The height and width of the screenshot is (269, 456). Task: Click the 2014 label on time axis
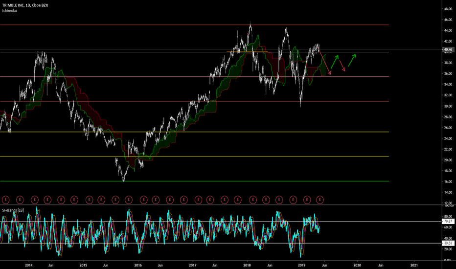pyautogui.click(x=28, y=265)
